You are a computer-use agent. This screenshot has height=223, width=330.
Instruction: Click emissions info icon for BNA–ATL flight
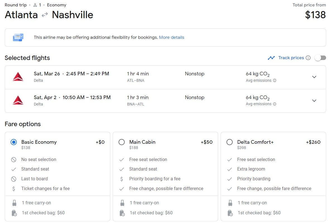point(274,104)
